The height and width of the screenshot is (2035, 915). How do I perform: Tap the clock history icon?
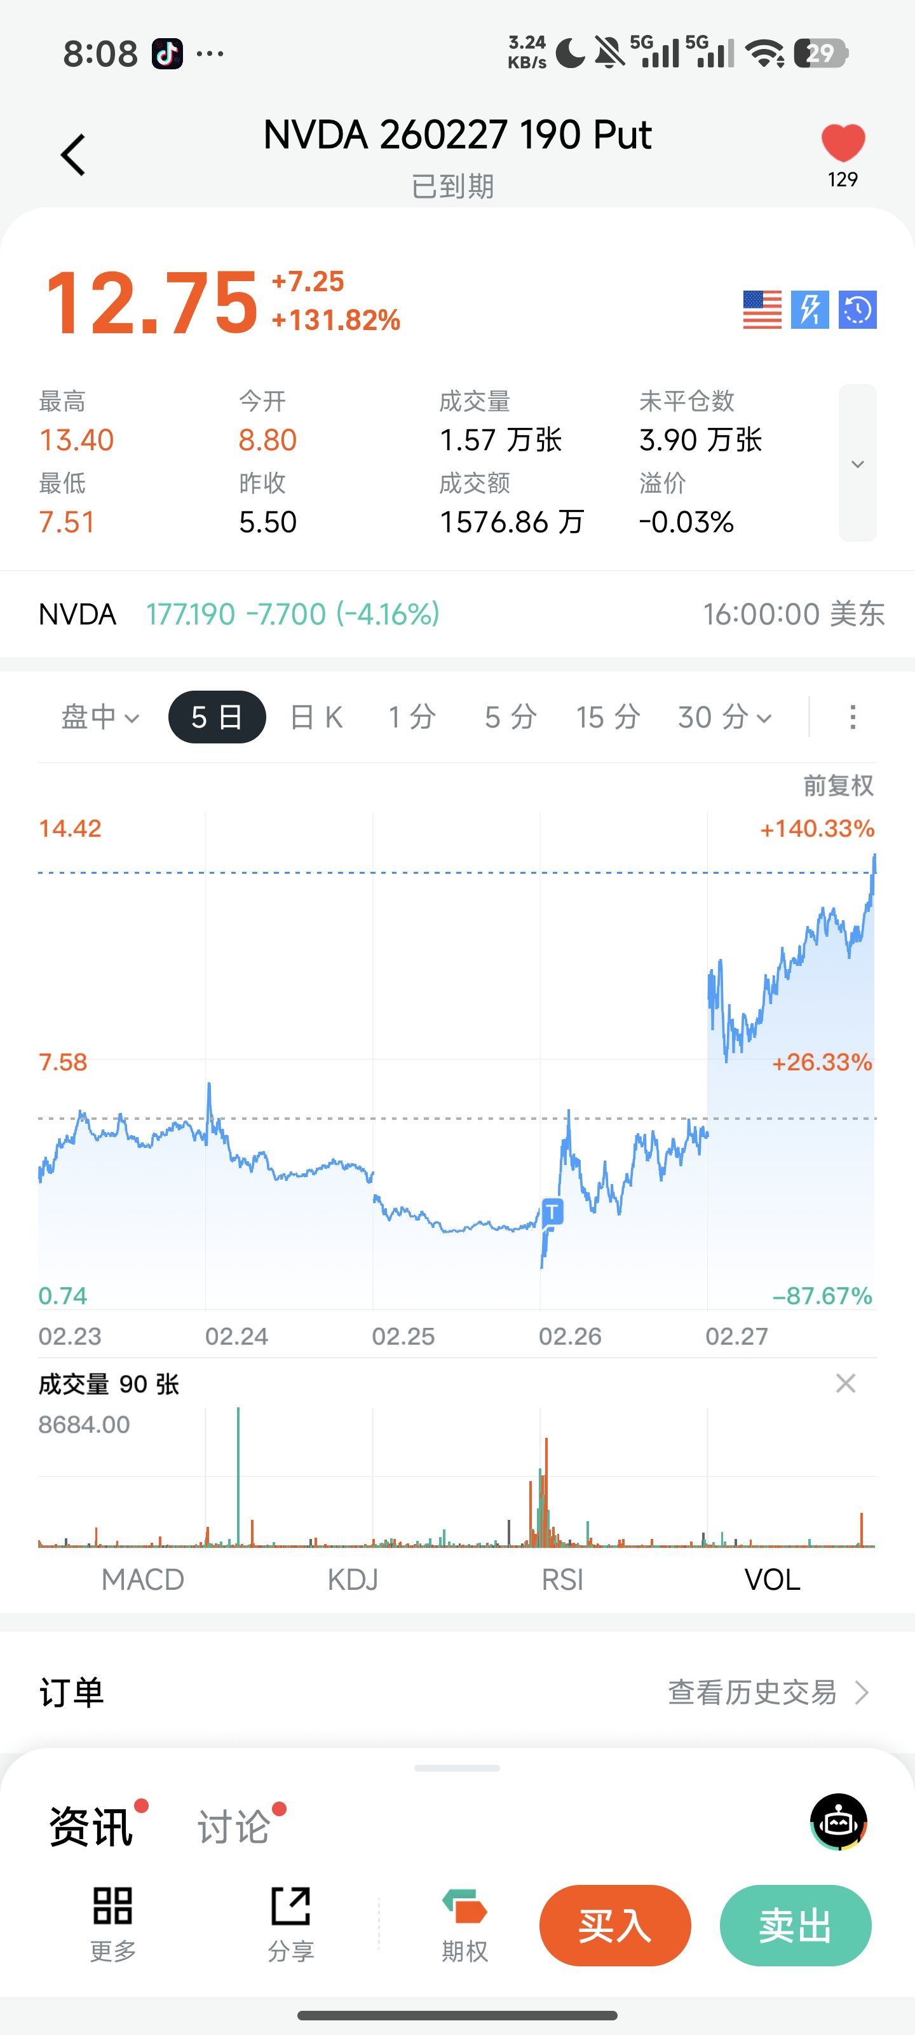point(857,309)
